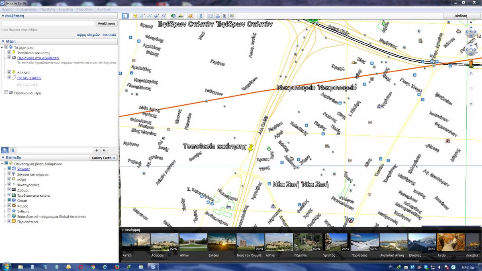Click the PROASTEIAKOS path icon in Places

(x=14, y=77)
